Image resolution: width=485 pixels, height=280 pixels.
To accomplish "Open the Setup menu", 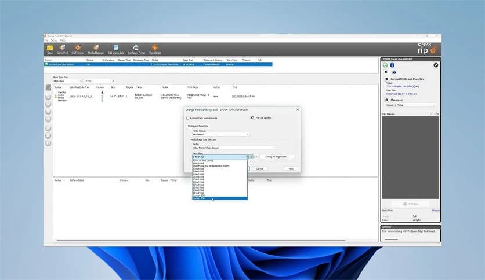I will coord(54,40).
